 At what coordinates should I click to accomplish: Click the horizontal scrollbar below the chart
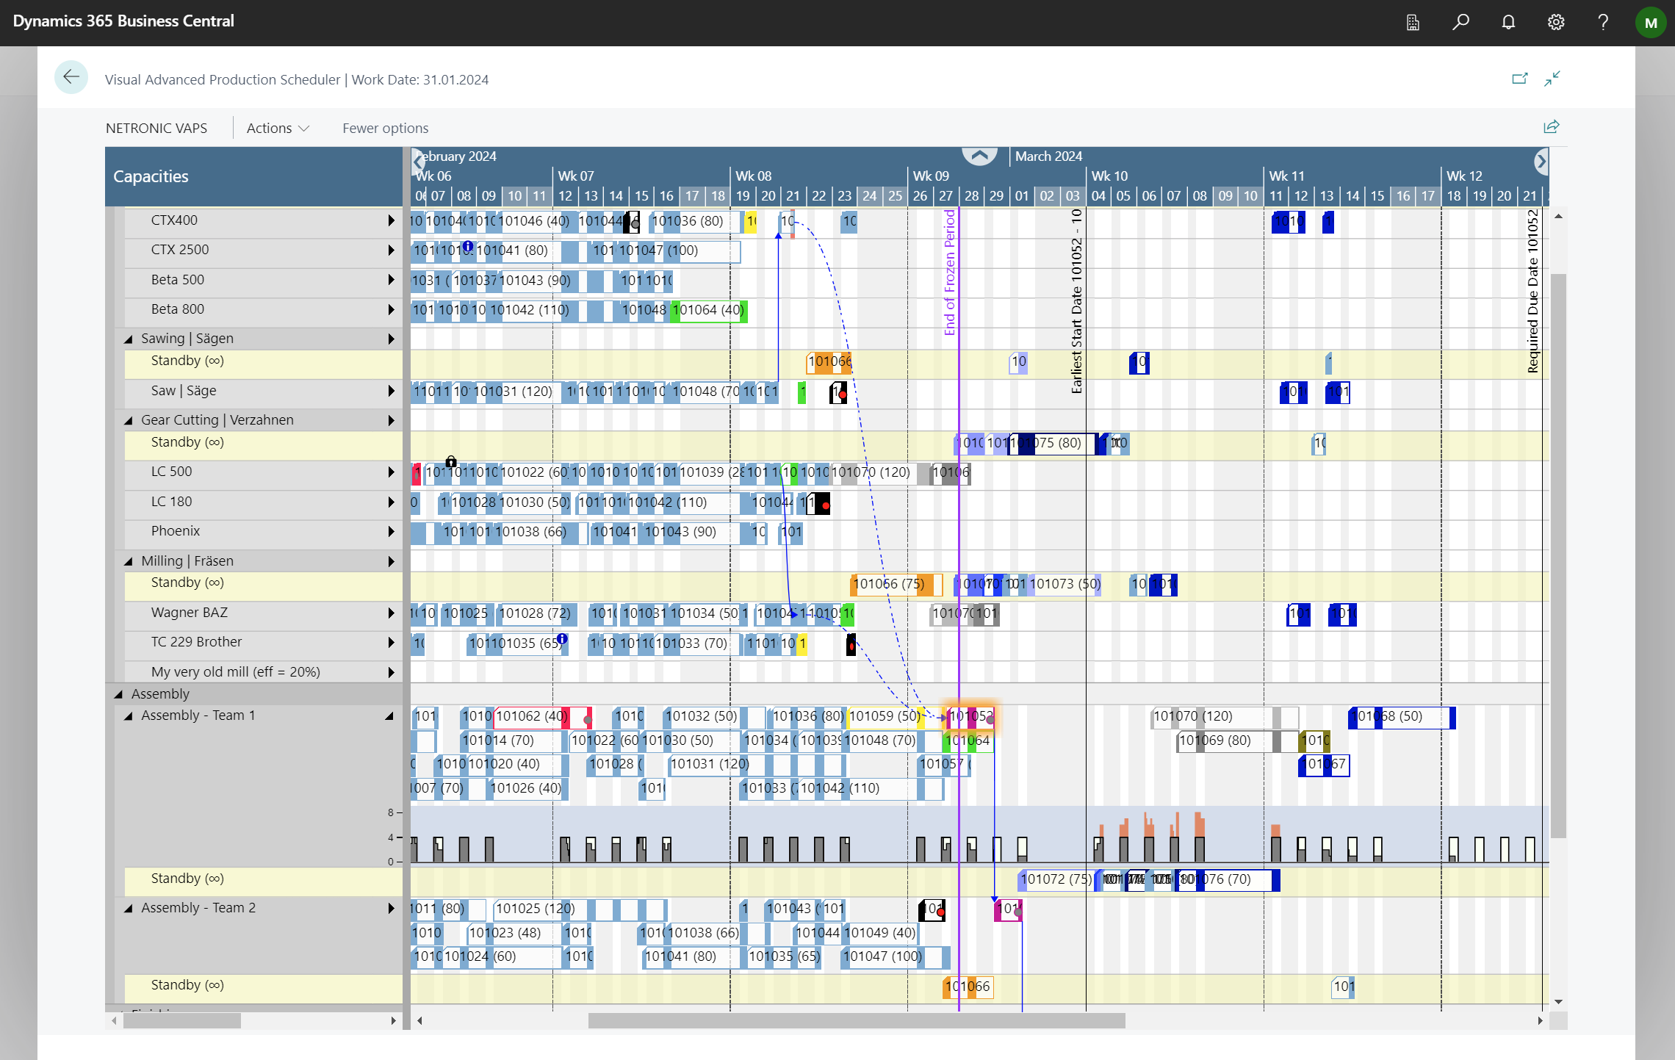coord(856,1020)
